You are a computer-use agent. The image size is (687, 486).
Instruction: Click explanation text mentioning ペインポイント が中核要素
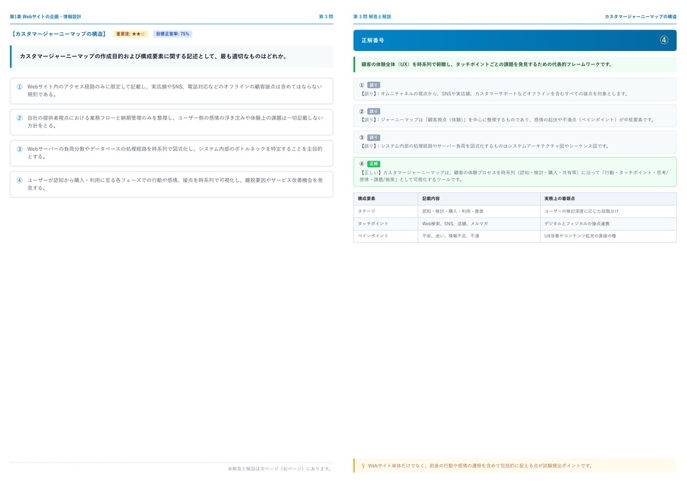[507, 119]
